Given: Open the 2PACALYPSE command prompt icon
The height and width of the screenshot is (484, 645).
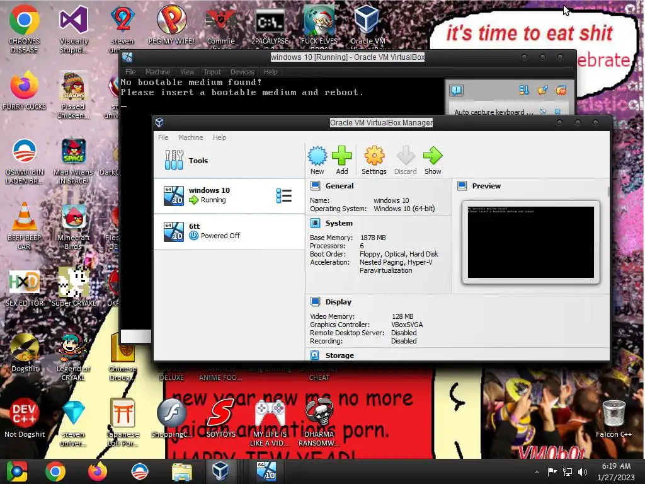Looking at the screenshot, I should click(x=270, y=25).
